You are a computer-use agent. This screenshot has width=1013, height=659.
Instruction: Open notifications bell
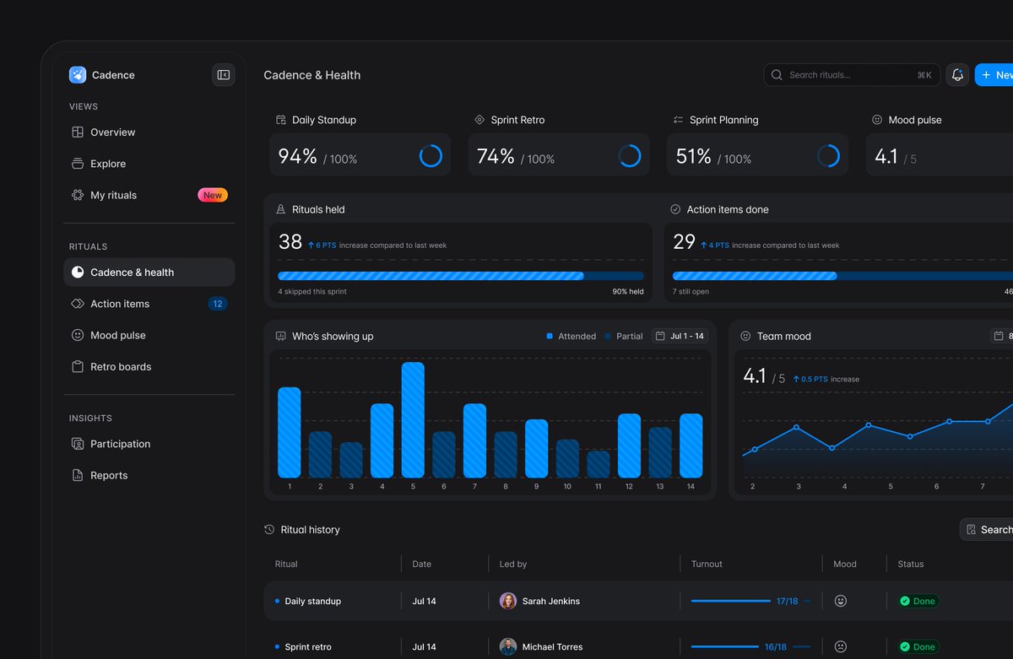pyautogui.click(x=957, y=75)
